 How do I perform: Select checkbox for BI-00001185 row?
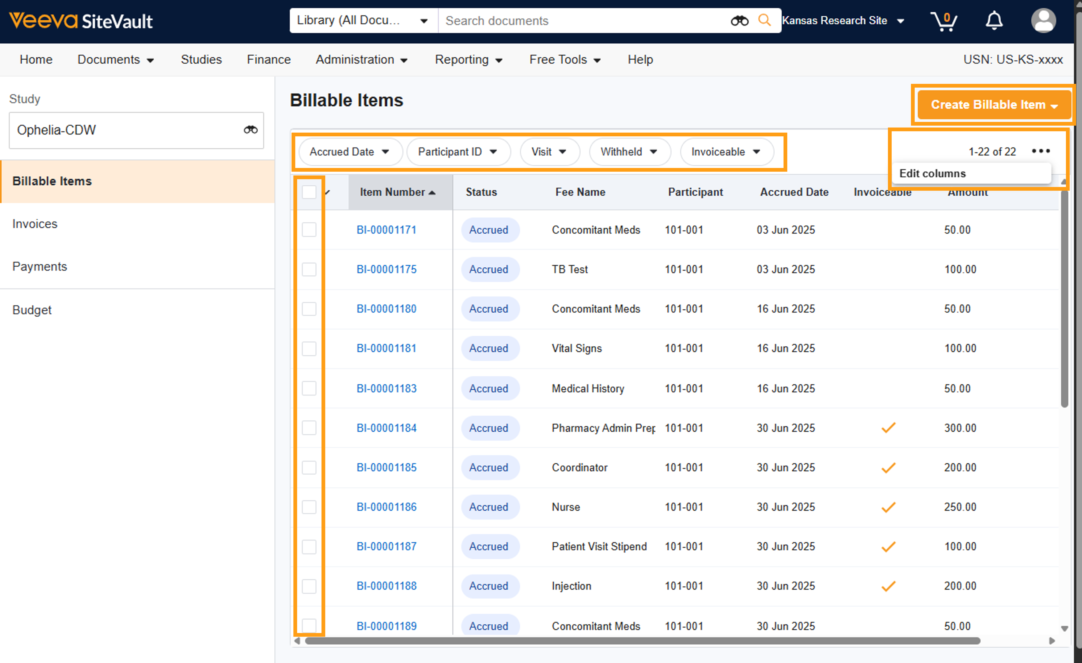[x=309, y=467]
